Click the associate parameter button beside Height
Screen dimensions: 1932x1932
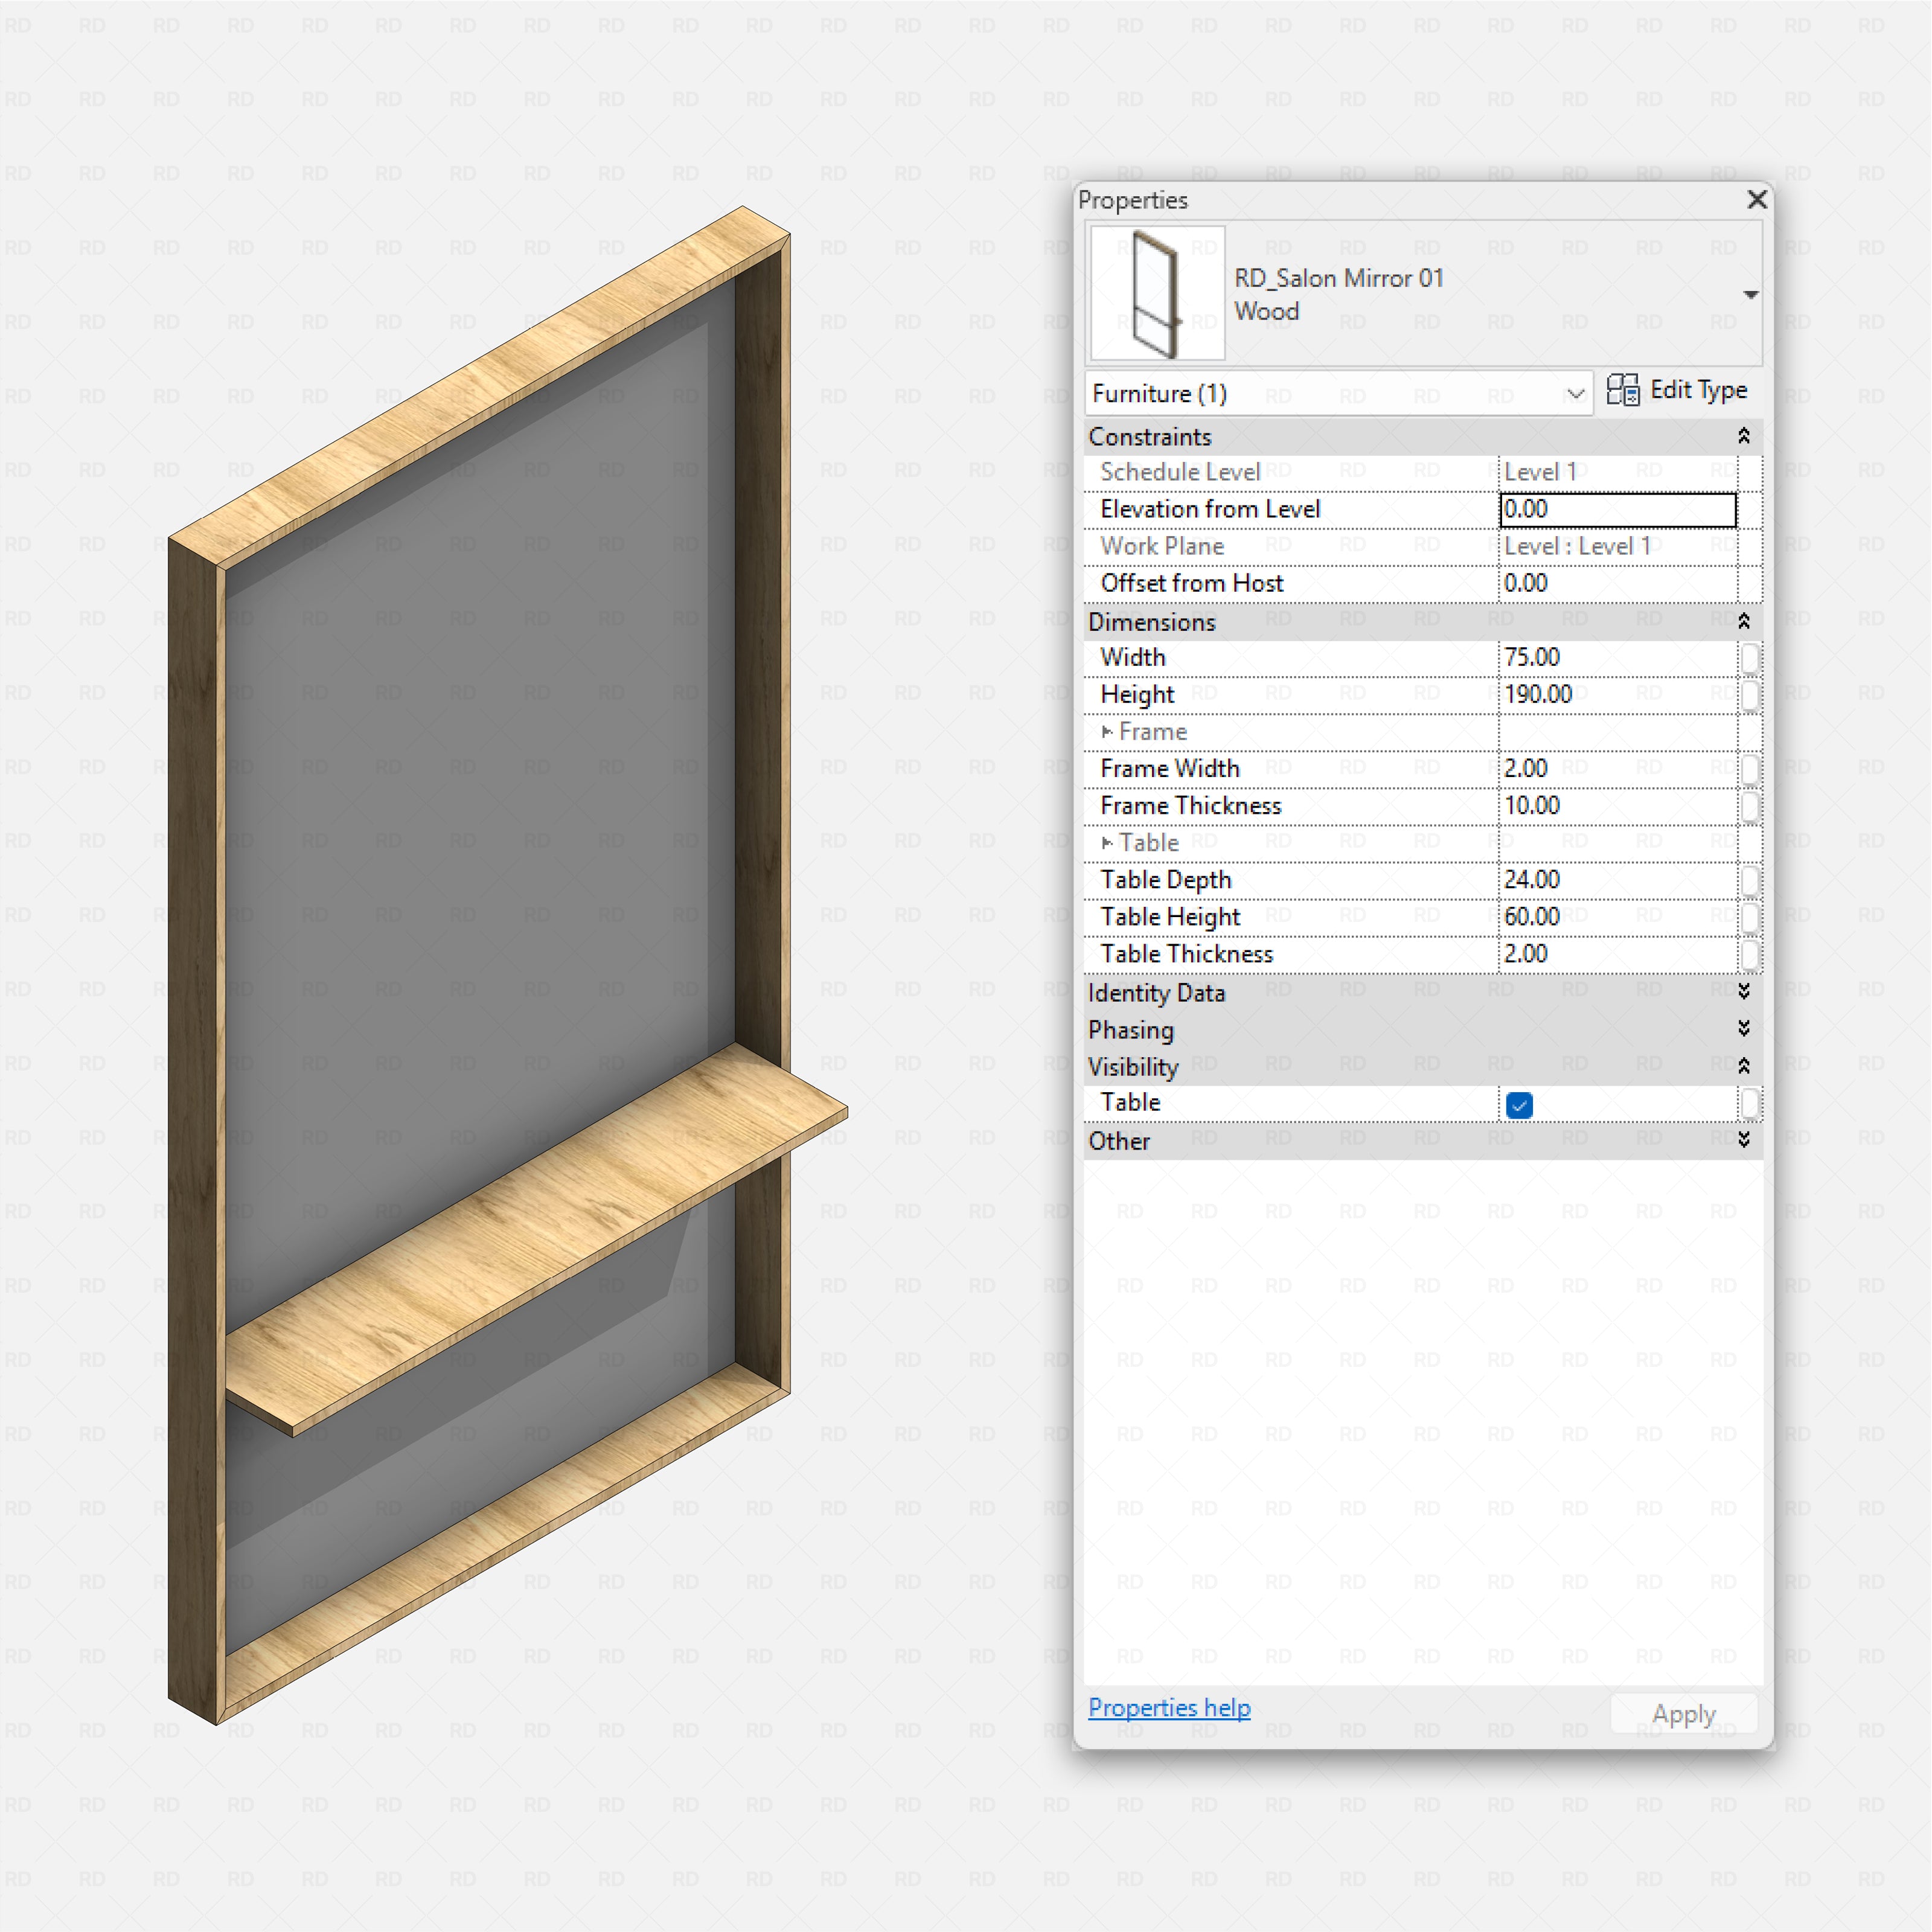point(1750,694)
